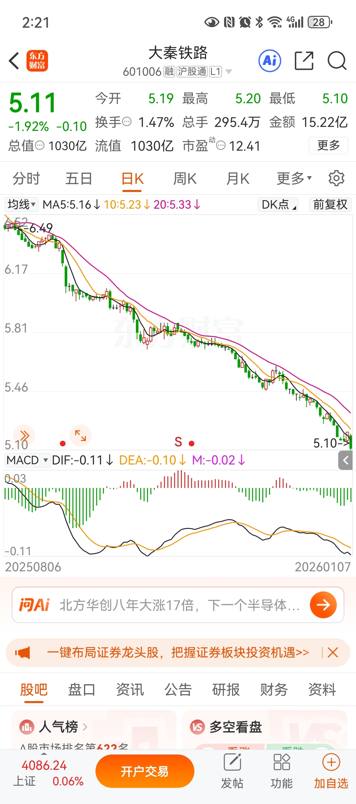Open chart settings gear icon
This screenshot has height=804, width=356.
[x=336, y=179]
